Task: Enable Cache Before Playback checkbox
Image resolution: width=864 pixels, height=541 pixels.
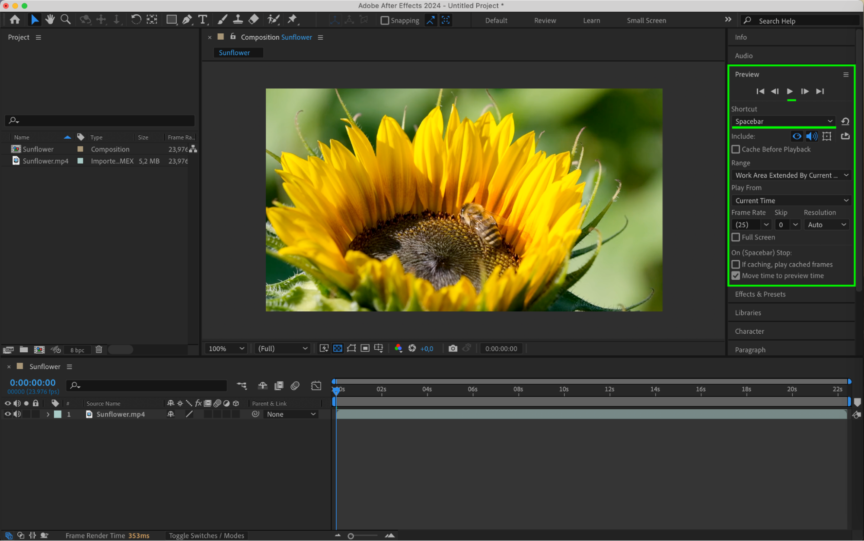Action: (x=736, y=149)
